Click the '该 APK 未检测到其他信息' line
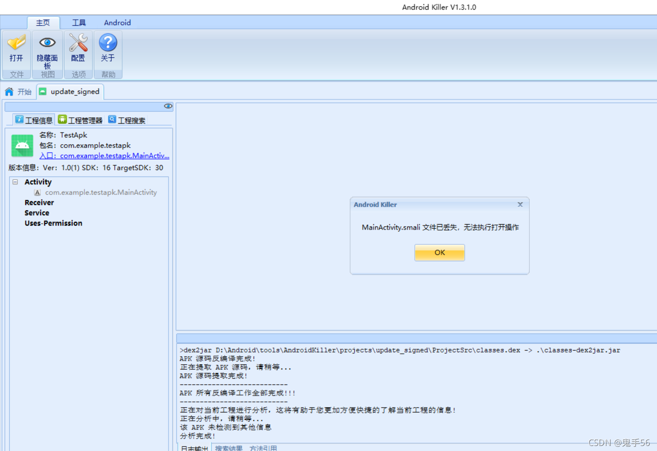The image size is (657, 451). click(x=226, y=427)
